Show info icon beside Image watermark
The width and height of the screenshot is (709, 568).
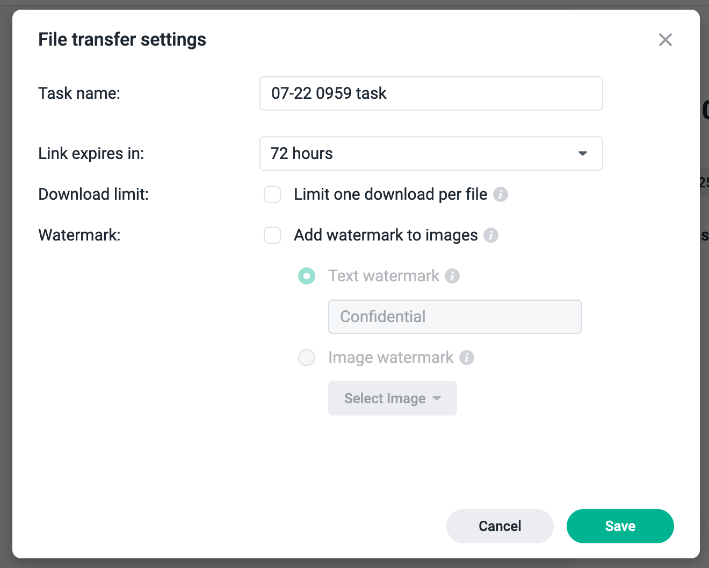[x=467, y=358]
